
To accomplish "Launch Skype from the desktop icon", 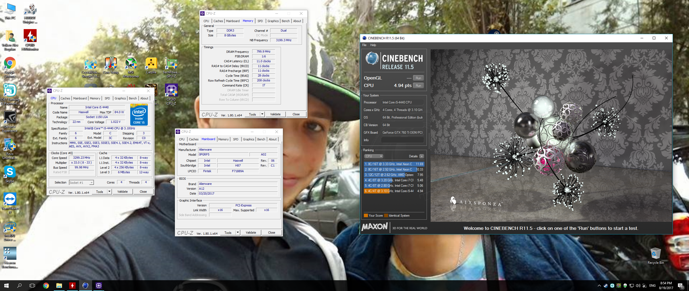I will 10,174.
